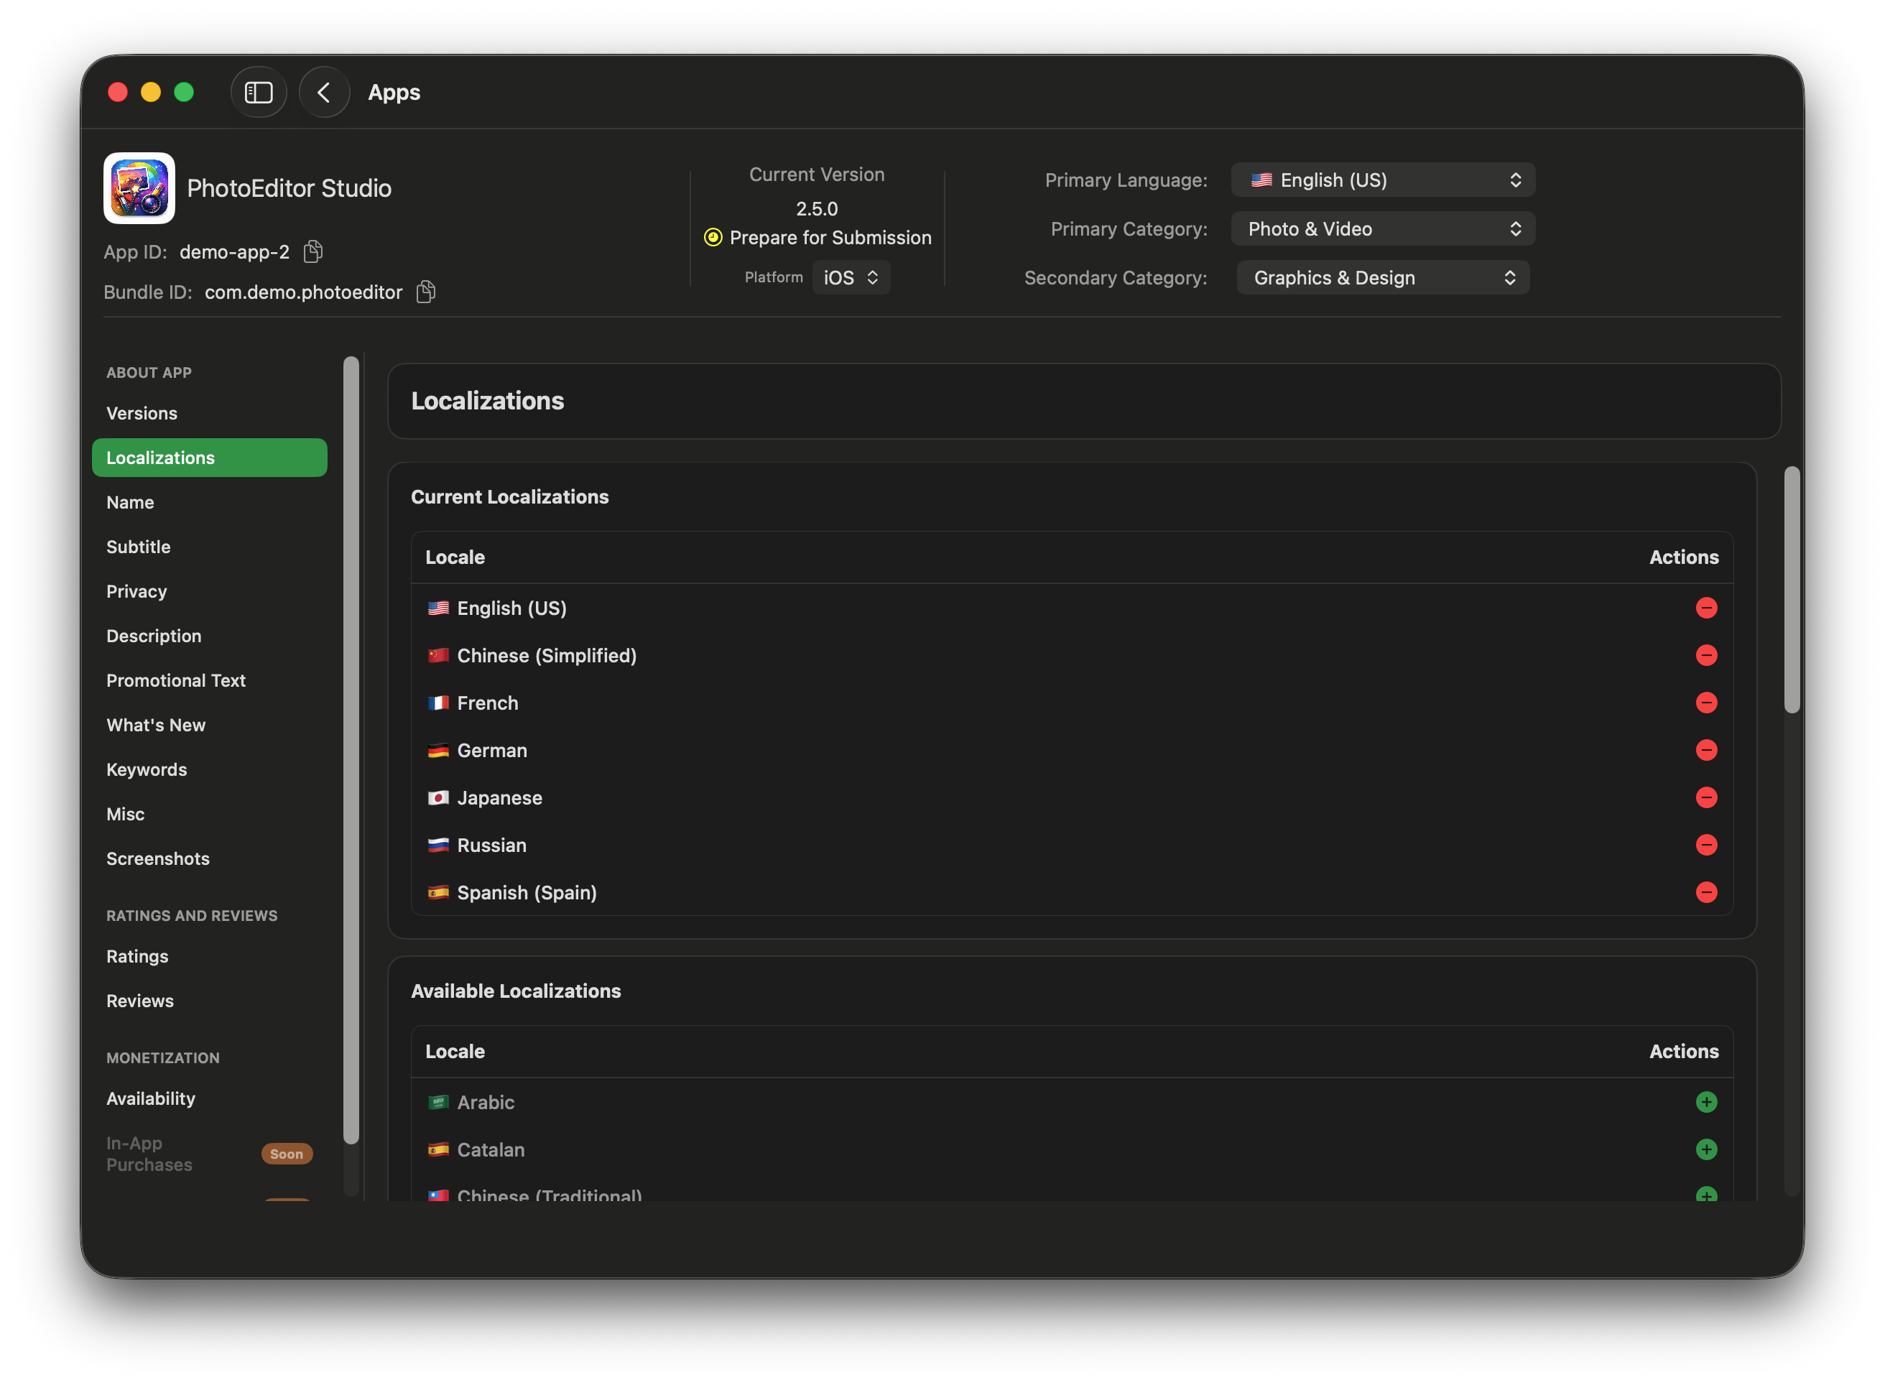Open the Platform selector
The width and height of the screenshot is (1885, 1385).
click(851, 277)
